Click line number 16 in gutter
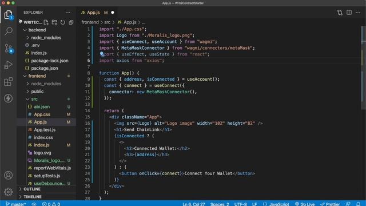 [x=87, y=123]
